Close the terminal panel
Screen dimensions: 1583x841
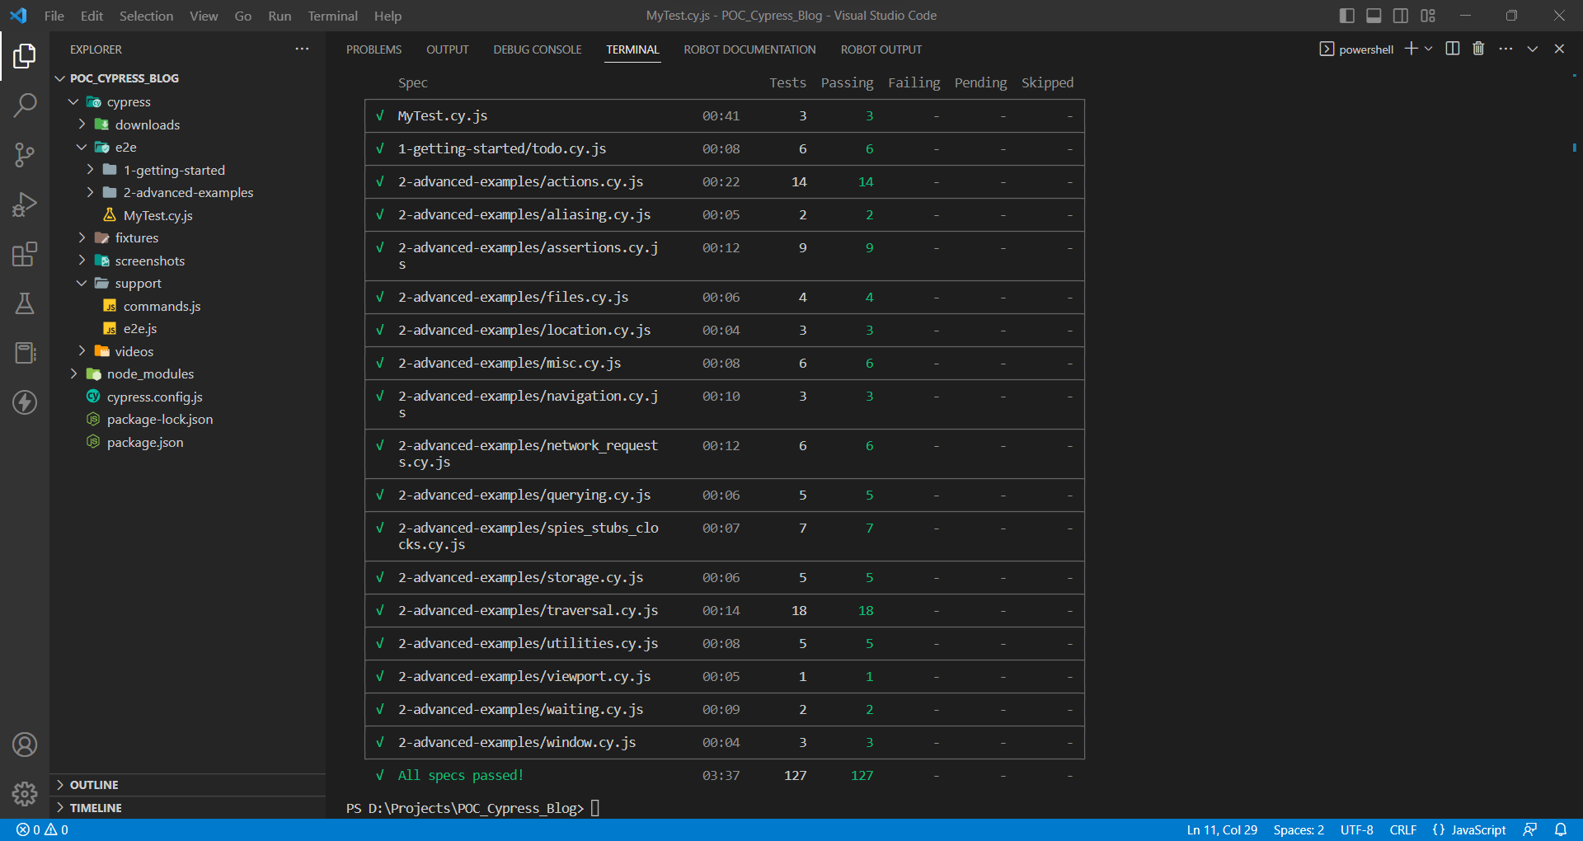[x=1559, y=49]
